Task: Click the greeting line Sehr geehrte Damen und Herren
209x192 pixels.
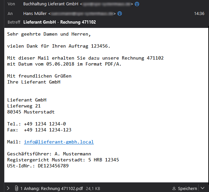Action: point(49,34)
